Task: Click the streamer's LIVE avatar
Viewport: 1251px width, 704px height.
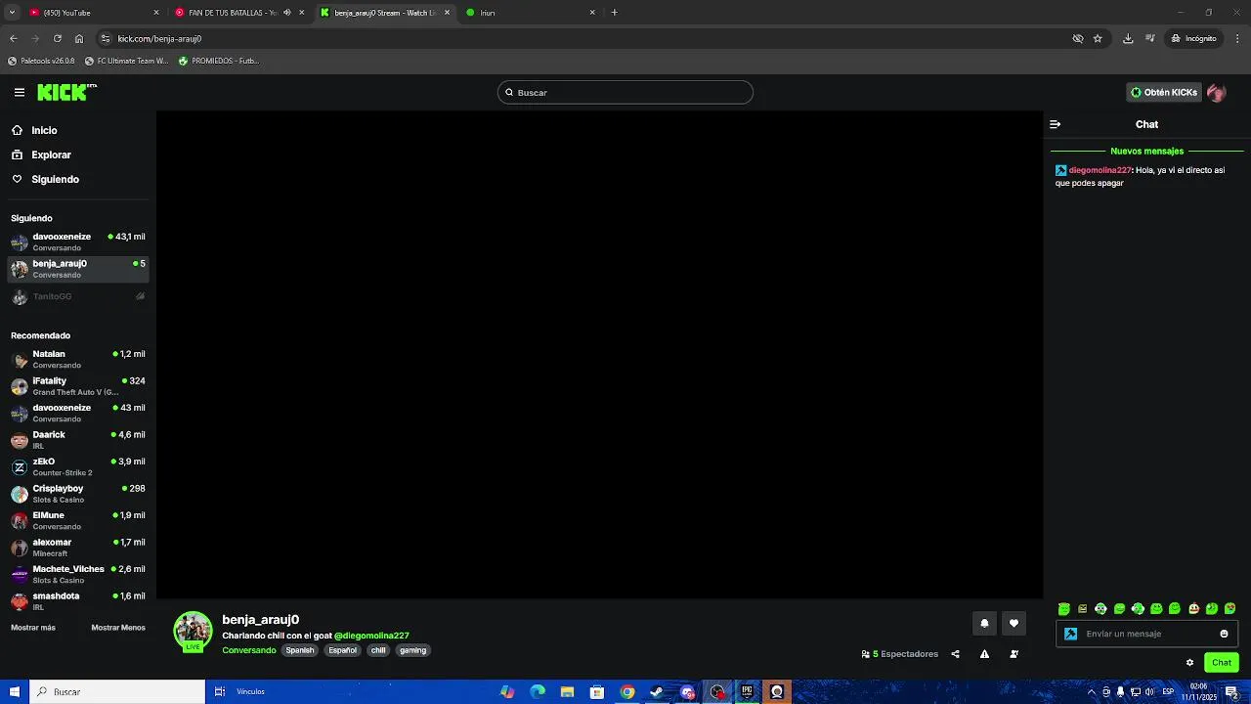Action: click(x=193, y=632)
